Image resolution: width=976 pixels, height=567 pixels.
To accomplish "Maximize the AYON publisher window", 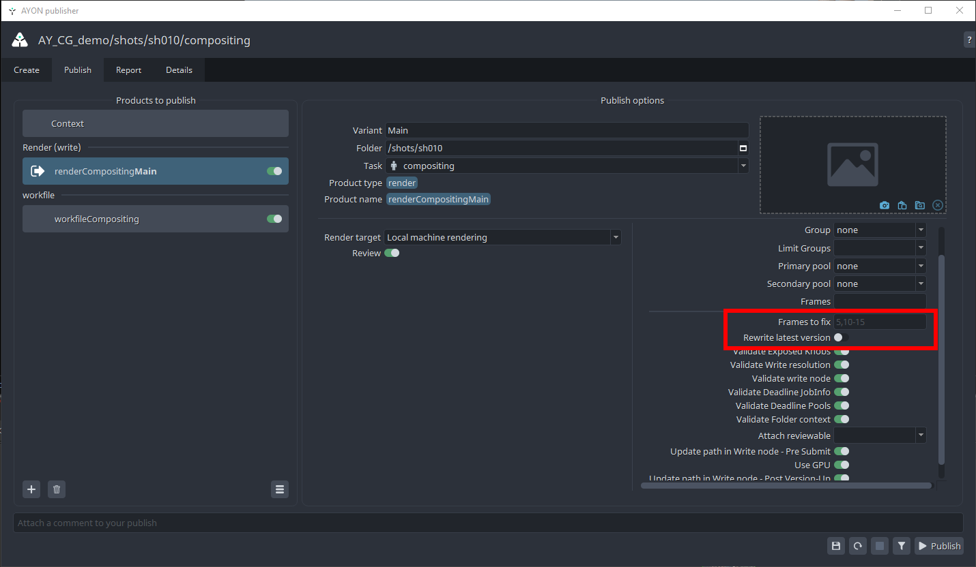I will 928,10.
